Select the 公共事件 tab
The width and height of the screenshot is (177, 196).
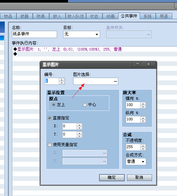129,16
